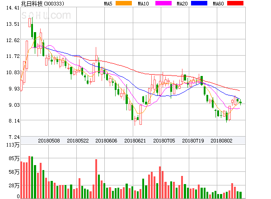Click the 9.03 price axis label

point(14,105)
